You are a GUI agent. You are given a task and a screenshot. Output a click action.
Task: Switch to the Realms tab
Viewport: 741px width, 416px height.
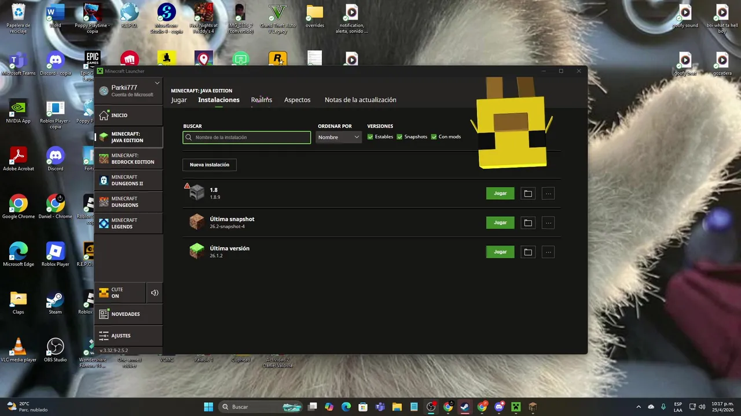[x=261, y=100]
